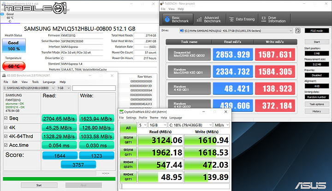The height and width of the screenshot is (191, 332).
Task: Open History in TxBENCH
Action: (x=317, y=111)
